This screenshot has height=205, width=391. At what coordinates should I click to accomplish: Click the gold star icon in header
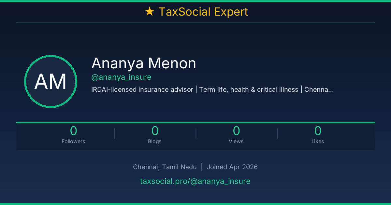149,12
